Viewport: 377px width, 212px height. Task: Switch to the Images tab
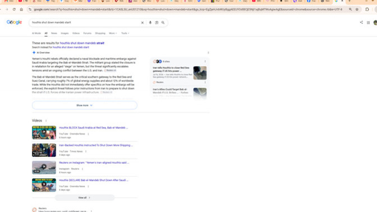point(65,33)
